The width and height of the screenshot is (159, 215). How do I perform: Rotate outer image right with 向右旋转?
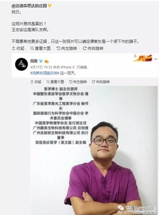click(x=93, y=48)
